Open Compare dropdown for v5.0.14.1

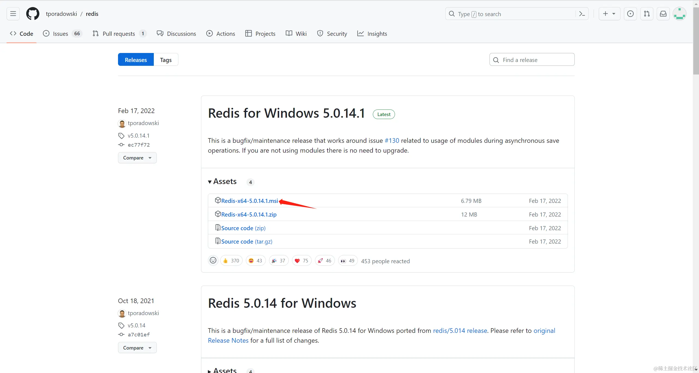pyautogui.click(x=137, y=158)
